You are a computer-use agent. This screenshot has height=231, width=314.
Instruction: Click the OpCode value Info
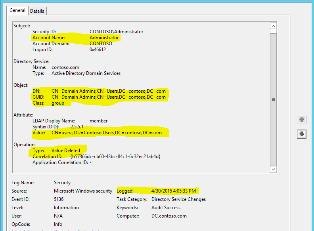point(58,224)
